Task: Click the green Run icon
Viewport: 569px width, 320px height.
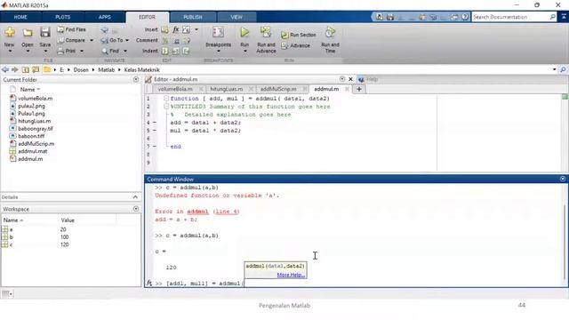Action: point(244,32)
